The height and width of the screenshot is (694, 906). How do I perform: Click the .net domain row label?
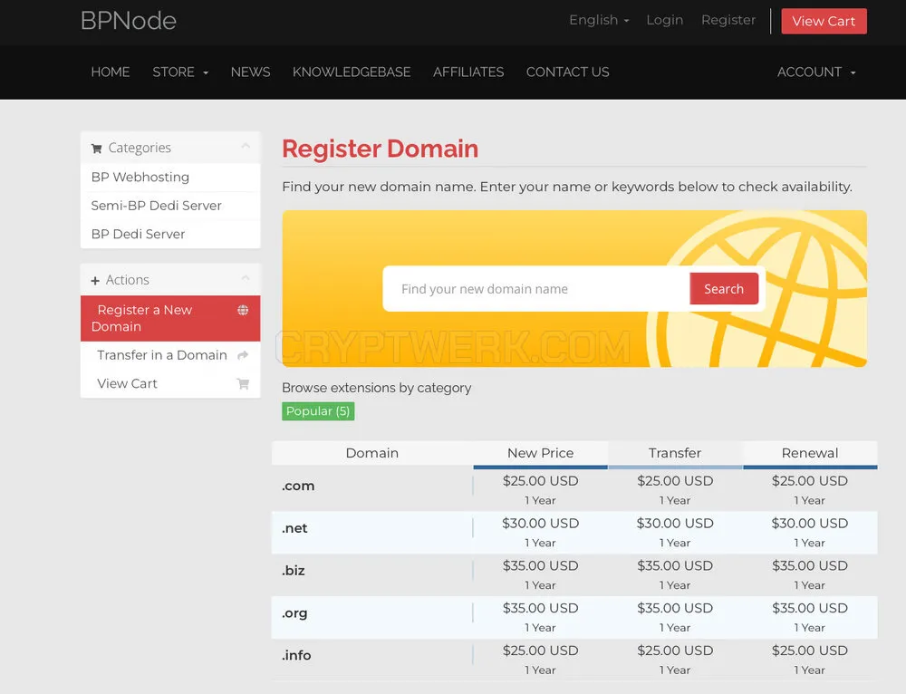point(294,528)
